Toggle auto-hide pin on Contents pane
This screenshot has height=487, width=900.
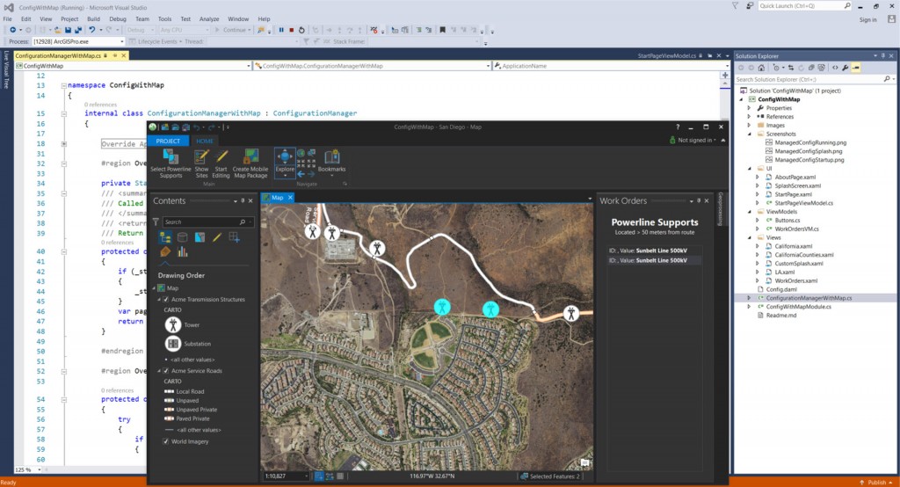click(x=243, y=201)
